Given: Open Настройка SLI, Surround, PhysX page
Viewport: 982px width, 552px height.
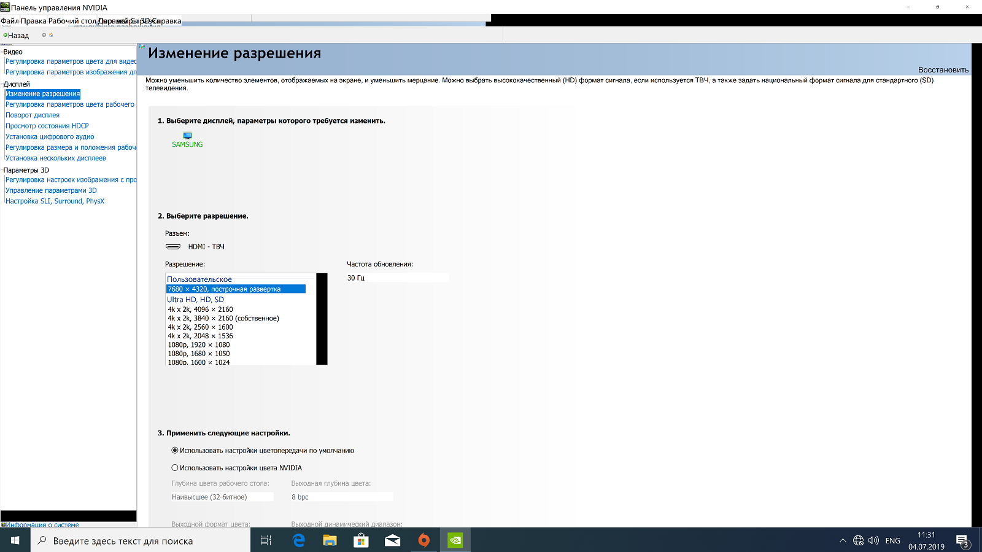Looking at the screenshot, I should 55,201.
